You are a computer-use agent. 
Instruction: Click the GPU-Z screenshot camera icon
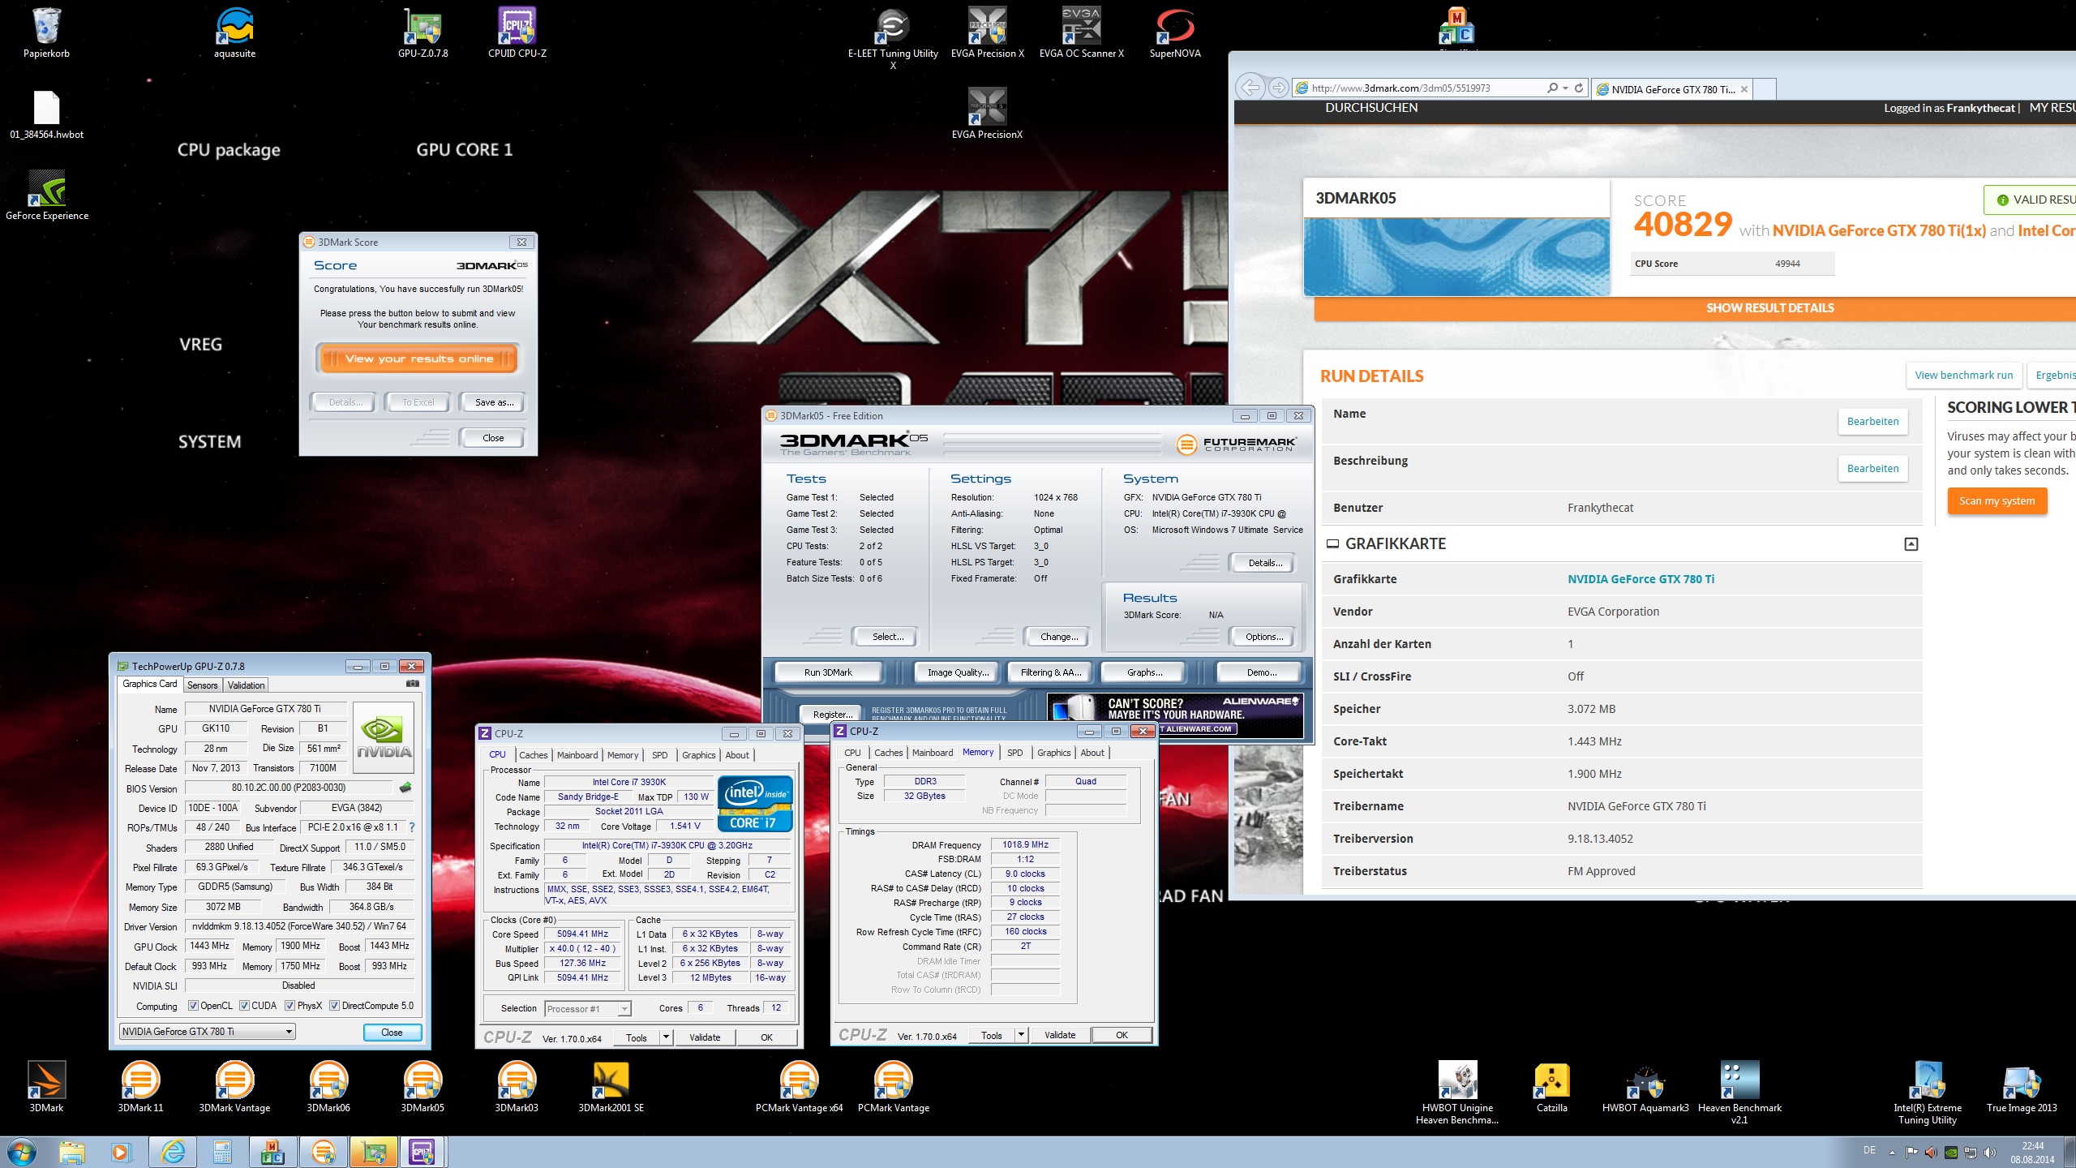413,684
